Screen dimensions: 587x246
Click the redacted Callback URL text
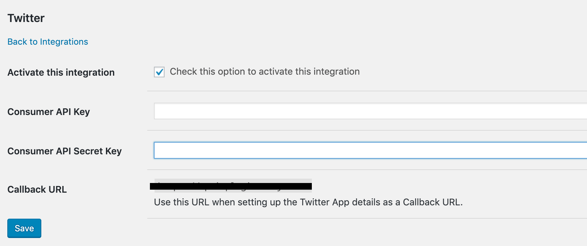click(x=232, y=186)
